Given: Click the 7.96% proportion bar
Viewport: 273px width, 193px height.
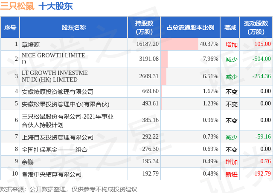Looking at the screenshot, I should click(164, 59).
